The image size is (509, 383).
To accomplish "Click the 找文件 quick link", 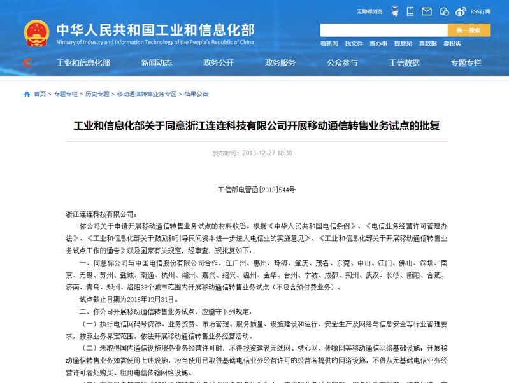I will coord(354,43).
